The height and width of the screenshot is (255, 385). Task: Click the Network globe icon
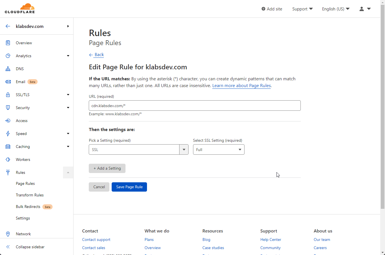pos(8,234)
